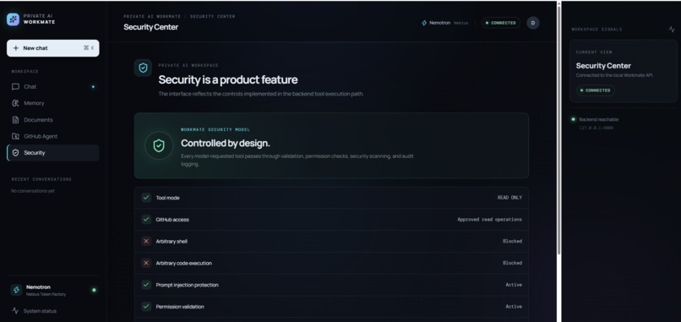Click the GitHub Agent folder icon

point(16,136)
